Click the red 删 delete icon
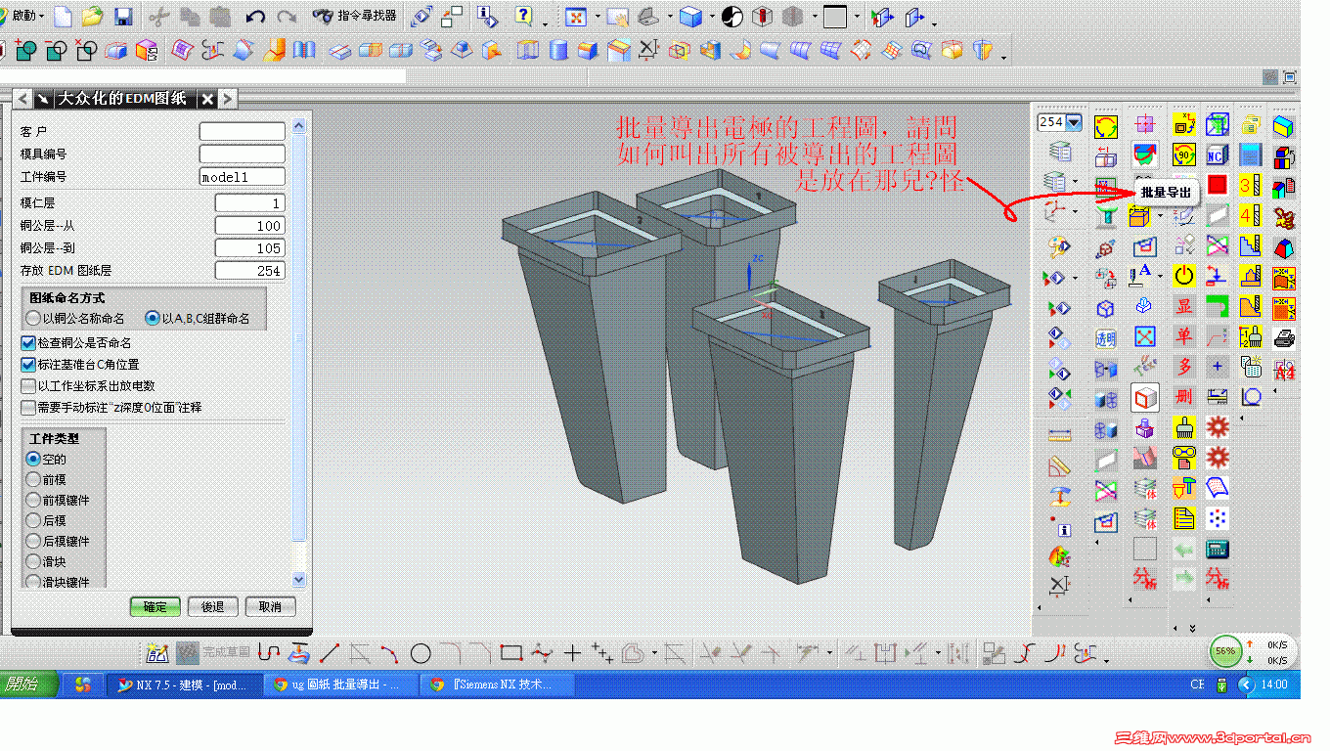The width and height of the screenshot is (1330, 751). point(1184,397)
